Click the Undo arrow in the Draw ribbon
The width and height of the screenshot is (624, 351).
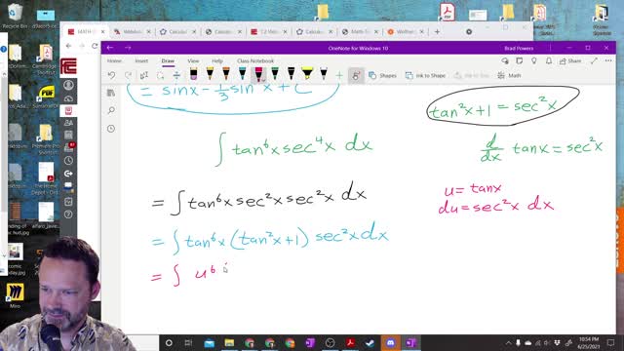(111, 75)
